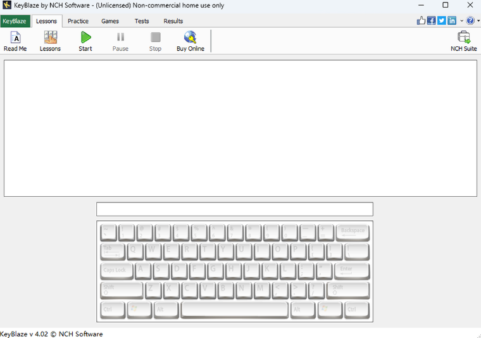The width and height of the screenshot is (481, 338).
Task: Click the tilde key on virtual keyboard
Action: coord(109,232)
